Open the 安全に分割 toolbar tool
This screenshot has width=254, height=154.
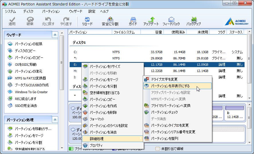[x=110, y=21]
